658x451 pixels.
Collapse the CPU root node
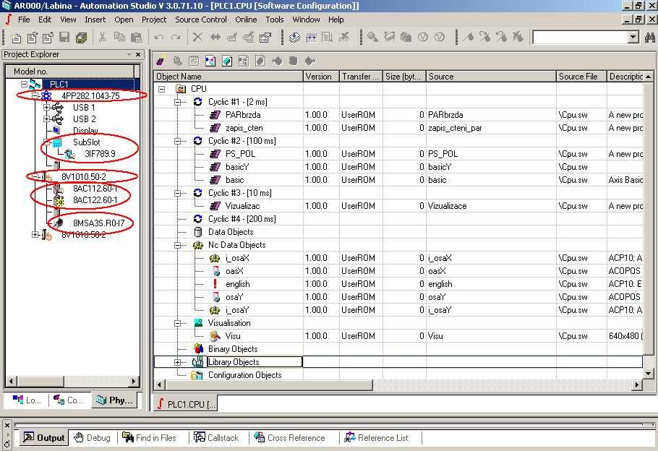click(161, 89)
